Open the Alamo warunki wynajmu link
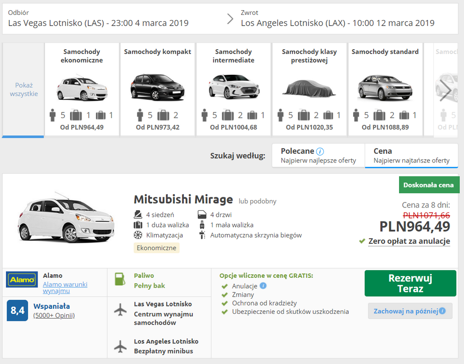464x364 pixels. [65, 287]
